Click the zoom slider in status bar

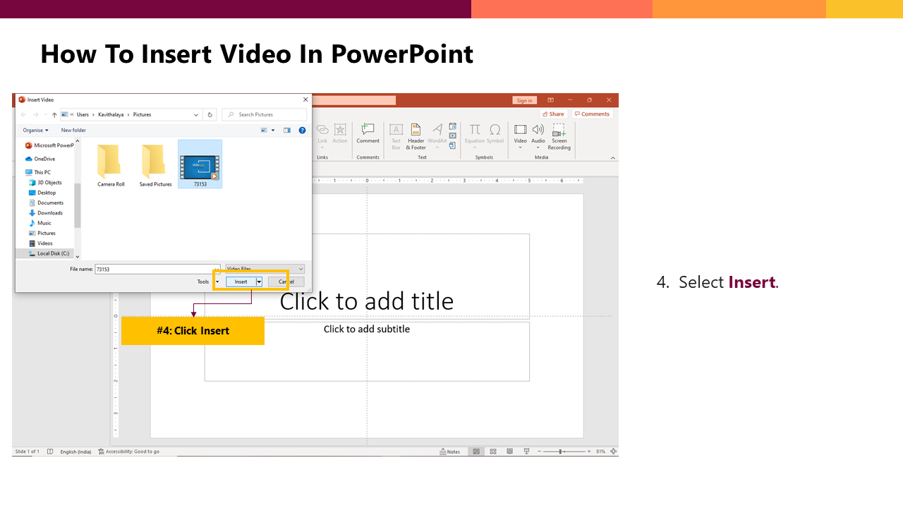(x=563, y=452)
